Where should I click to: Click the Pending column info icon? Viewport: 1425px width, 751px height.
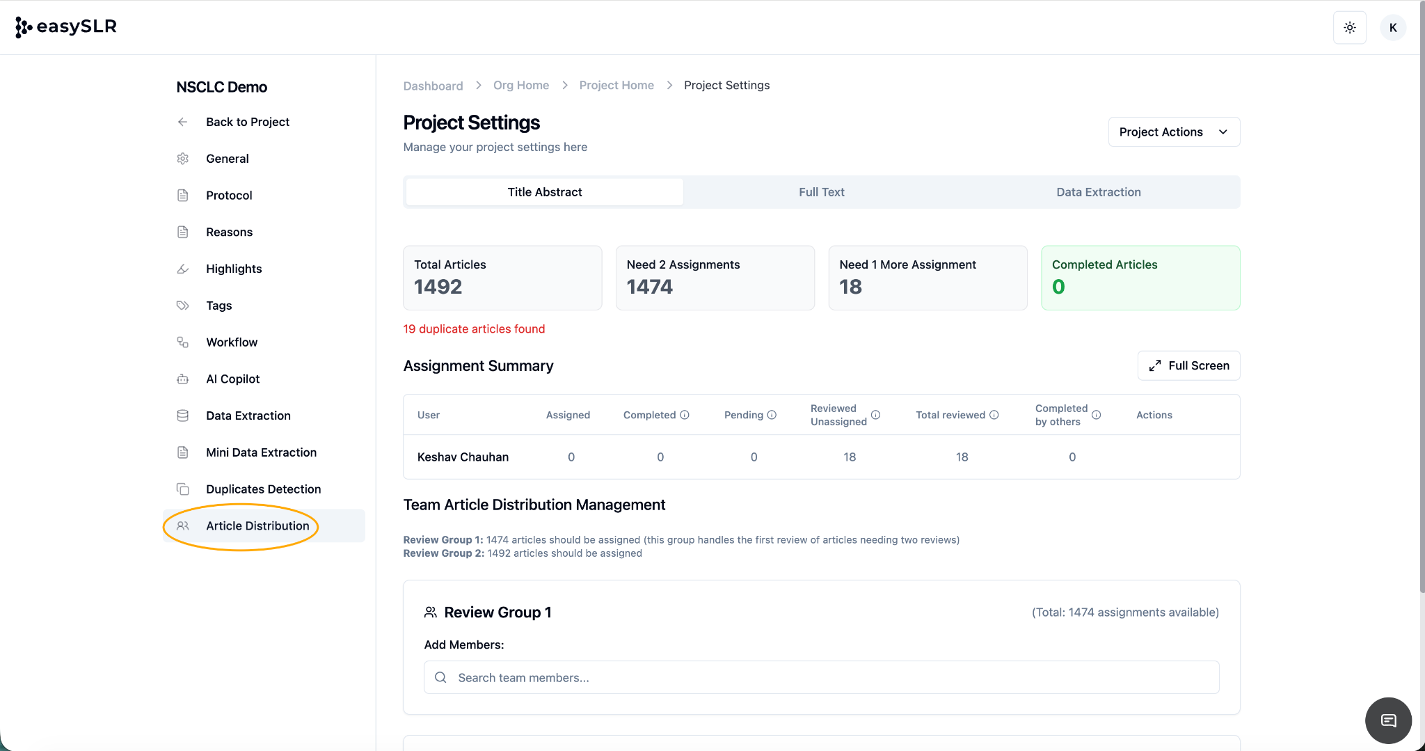772,415
